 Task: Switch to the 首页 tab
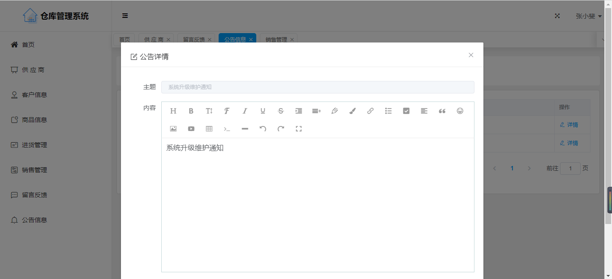tap(125, 39)
